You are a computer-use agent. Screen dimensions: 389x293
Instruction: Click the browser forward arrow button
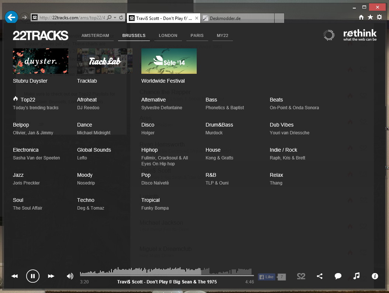[24, 17]
